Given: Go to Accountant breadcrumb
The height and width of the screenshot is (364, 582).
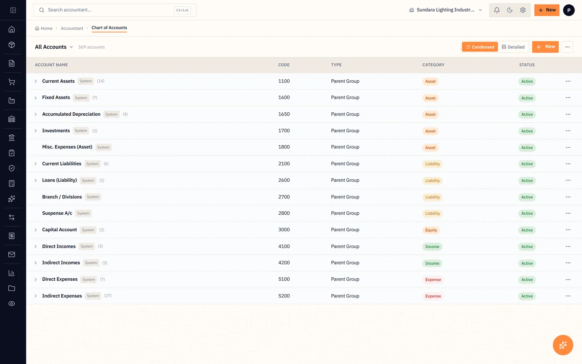Looking at the screenshot, I should point(72,28).
